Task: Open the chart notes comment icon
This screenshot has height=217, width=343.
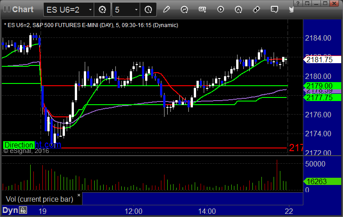Action: click(274, 9)
